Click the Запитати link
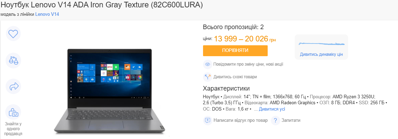Screen dimensions: 398x139 (291, 120)
